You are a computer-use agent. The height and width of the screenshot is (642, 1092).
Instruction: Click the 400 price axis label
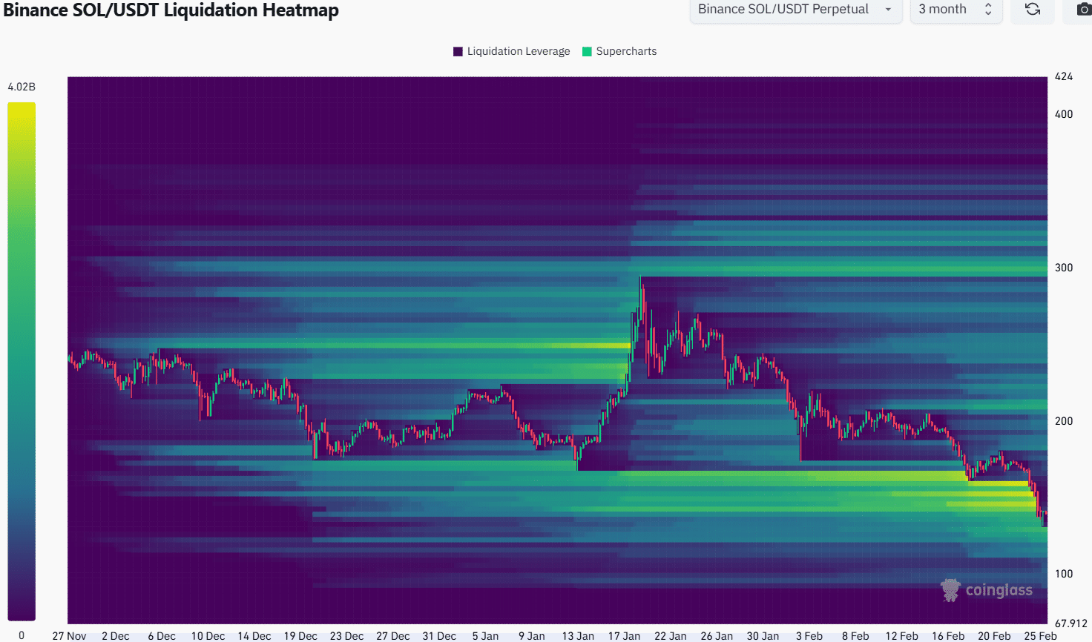(x=1064, y=114)
